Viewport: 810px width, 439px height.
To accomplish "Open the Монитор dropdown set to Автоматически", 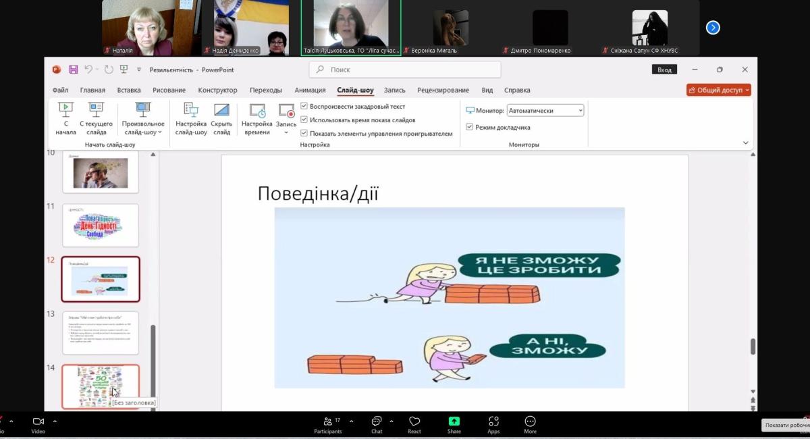I will pos(545,111).
